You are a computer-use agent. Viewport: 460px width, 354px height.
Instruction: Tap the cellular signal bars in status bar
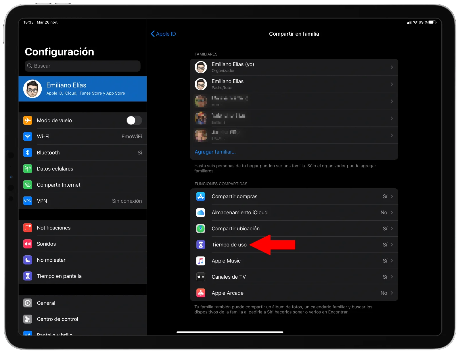click(x=409, y=22)
